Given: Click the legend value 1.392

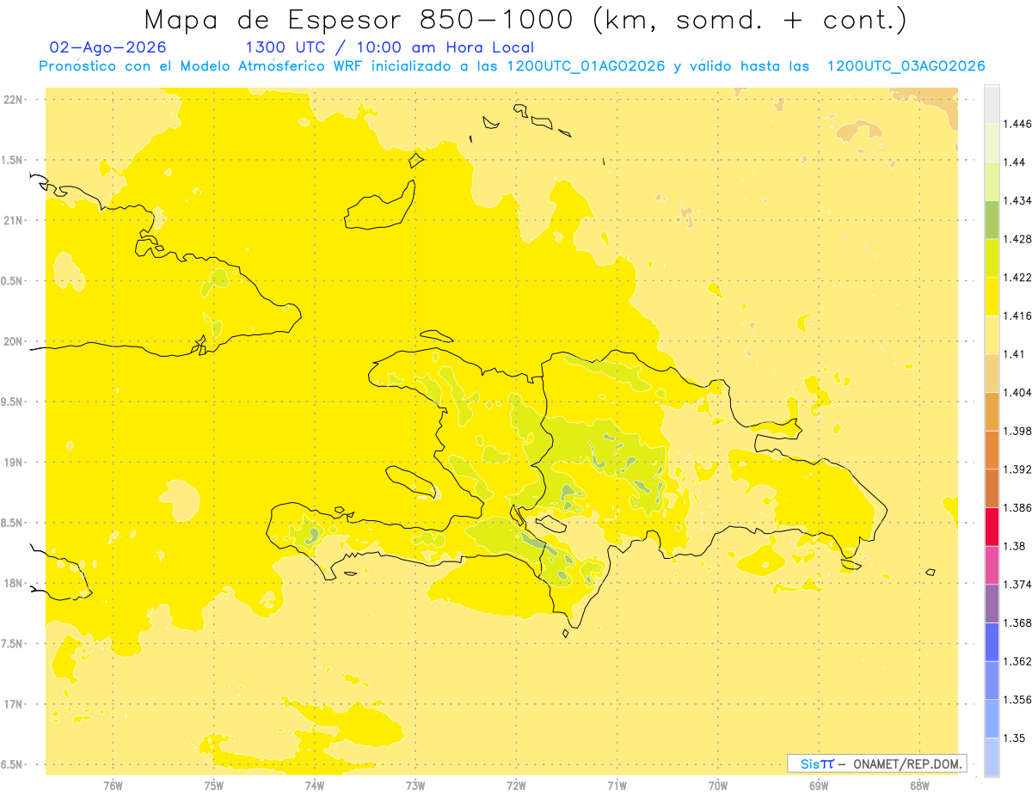Looking at the screenshot, I should point(1018,469).
